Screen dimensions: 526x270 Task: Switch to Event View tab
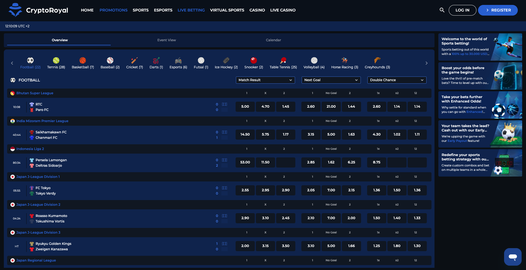pos(167,40)
